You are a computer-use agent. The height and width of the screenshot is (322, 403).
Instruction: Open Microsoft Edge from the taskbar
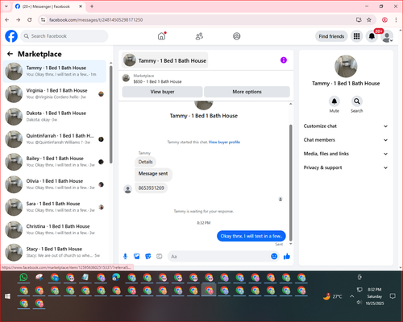coord(116,277)
